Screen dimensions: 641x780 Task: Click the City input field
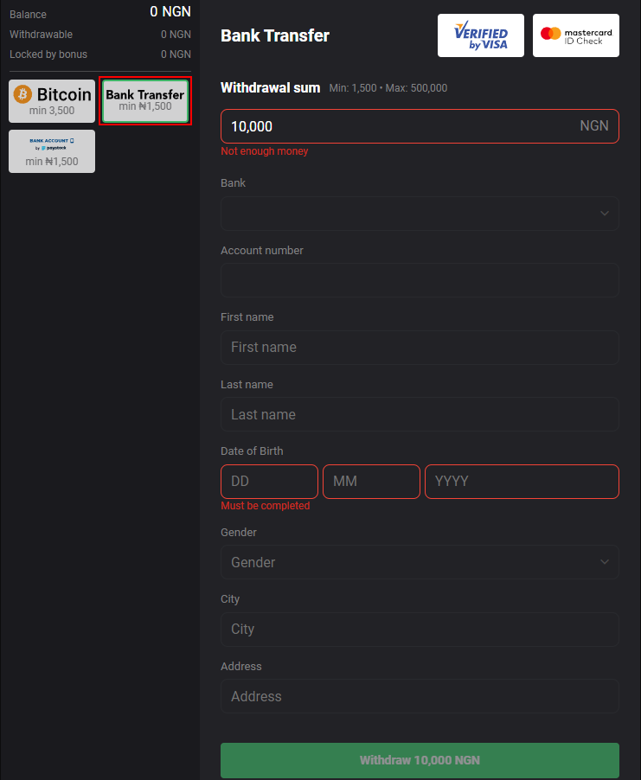pyautogui.click(x=420, y=629)
